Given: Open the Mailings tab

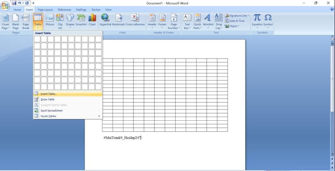Looking at the screenshot, I should tap(81, 9).
